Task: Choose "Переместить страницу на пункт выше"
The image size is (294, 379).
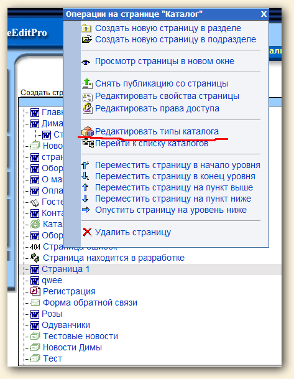Action: [x=174, y=187]
